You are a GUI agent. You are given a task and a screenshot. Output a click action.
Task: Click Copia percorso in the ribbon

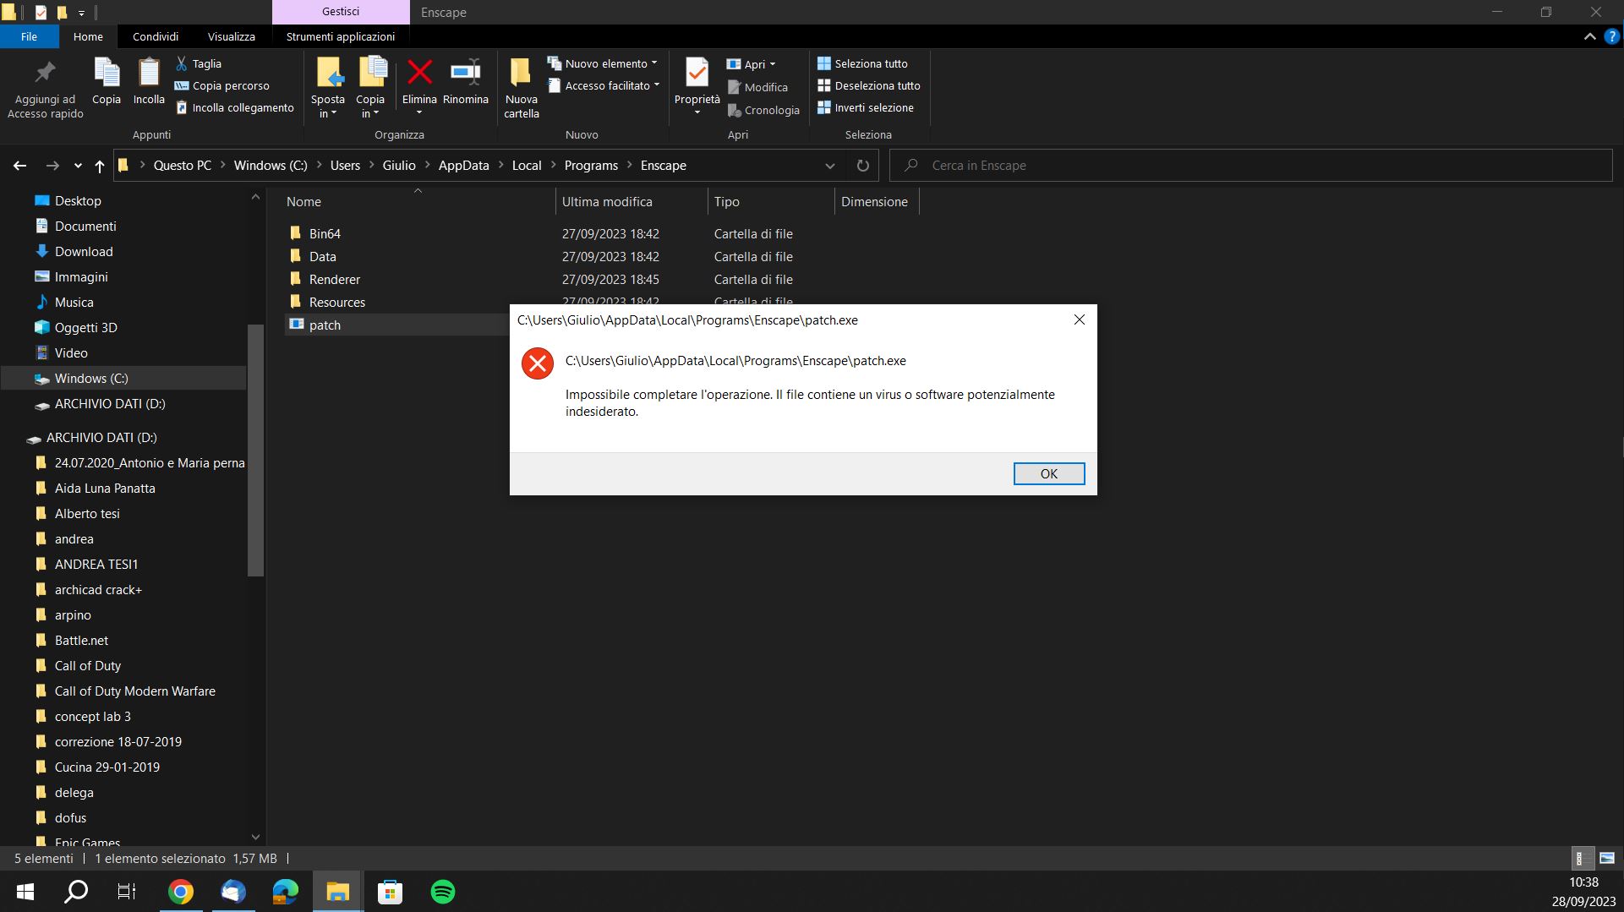(x=222, y=85)
